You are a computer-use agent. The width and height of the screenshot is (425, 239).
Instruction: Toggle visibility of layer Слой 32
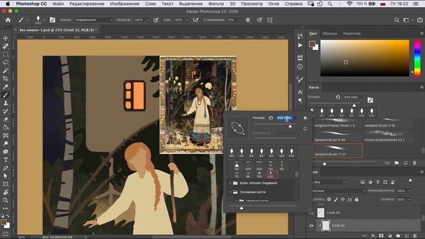click(x=311, y=226)
